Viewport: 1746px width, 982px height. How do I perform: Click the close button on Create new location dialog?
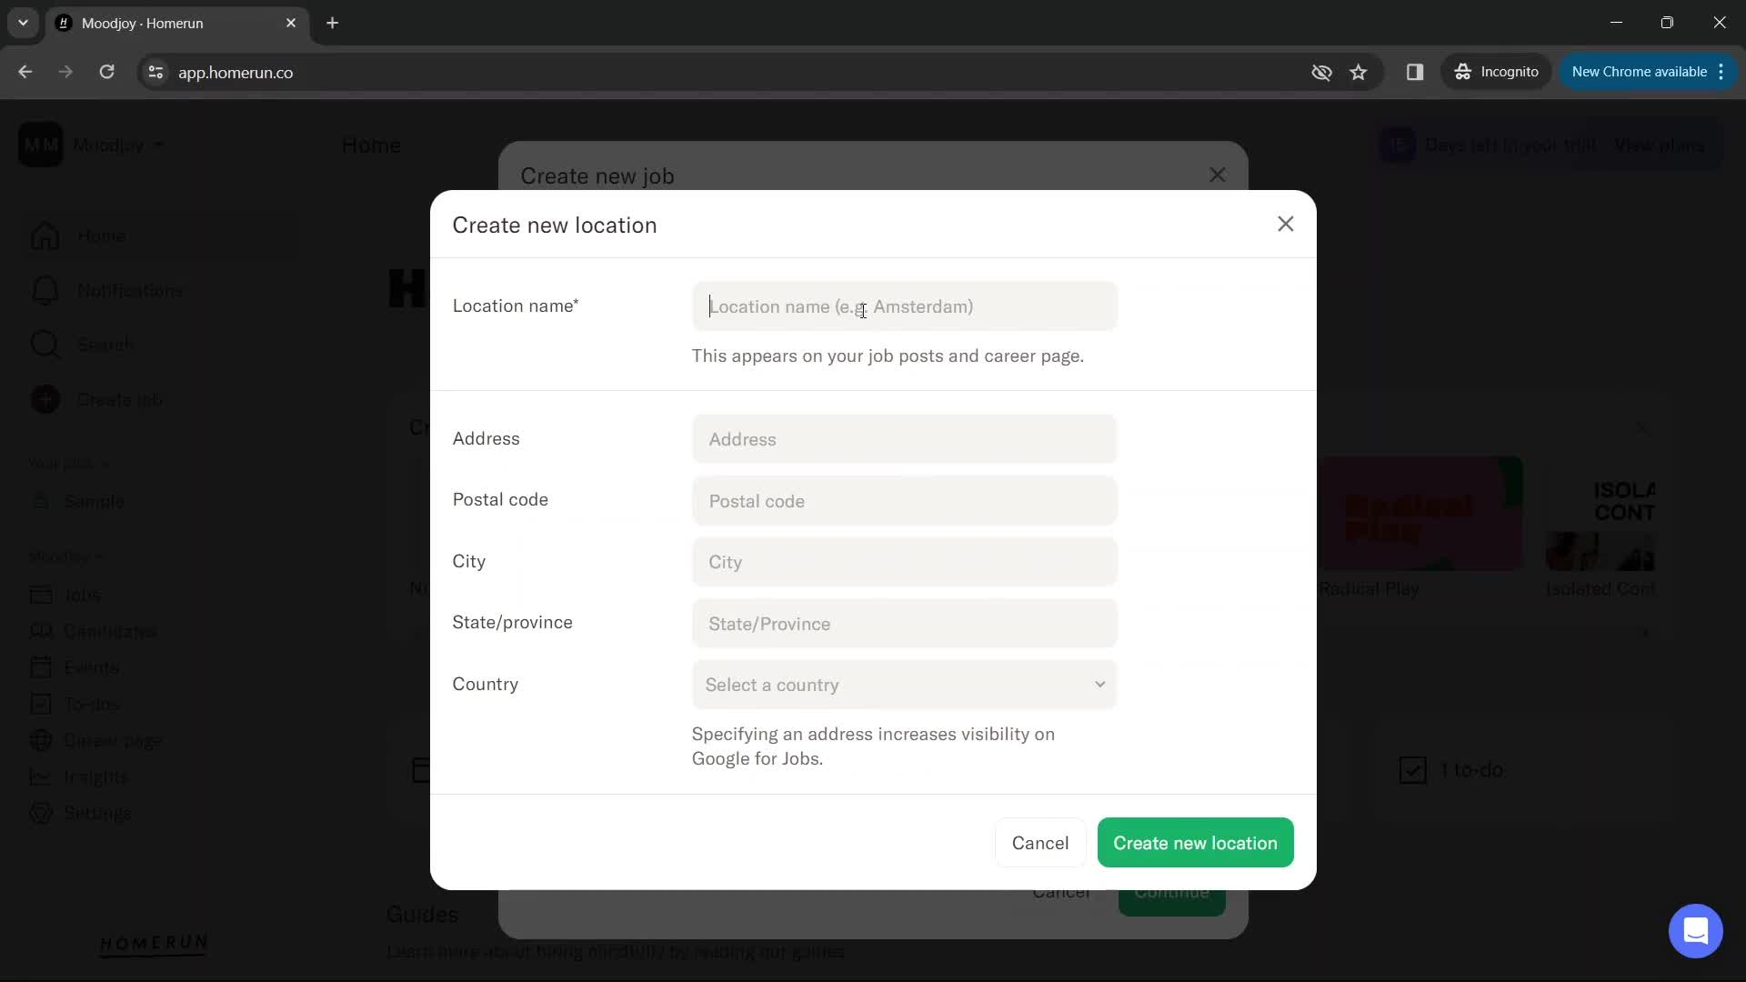point(1286,225)
